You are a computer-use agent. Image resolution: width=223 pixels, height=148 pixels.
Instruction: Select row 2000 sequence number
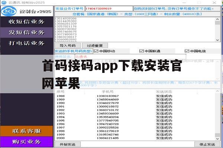tap(61, 138)
